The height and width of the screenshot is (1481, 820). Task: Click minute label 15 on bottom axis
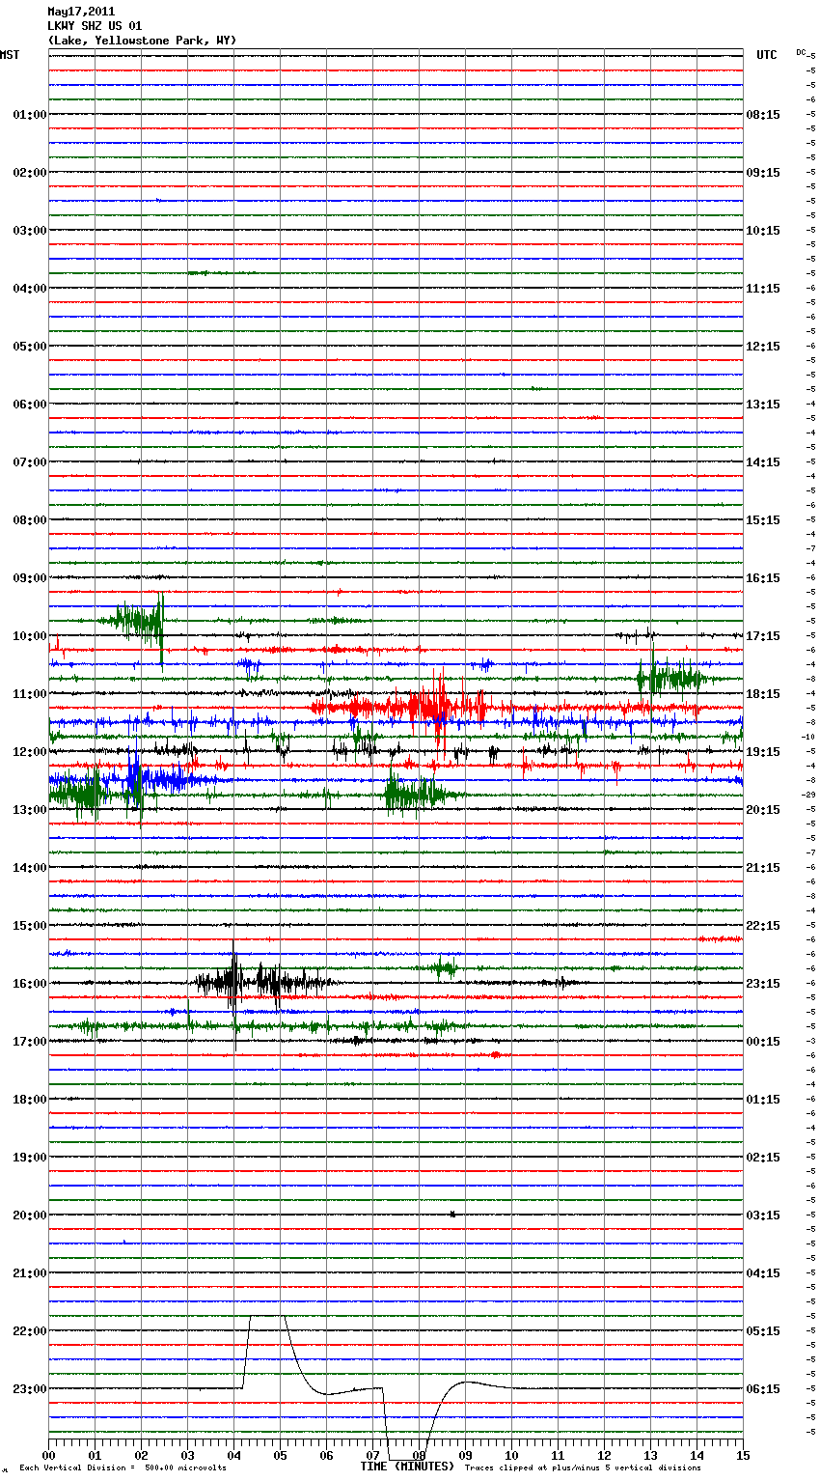pos(743,1455)
